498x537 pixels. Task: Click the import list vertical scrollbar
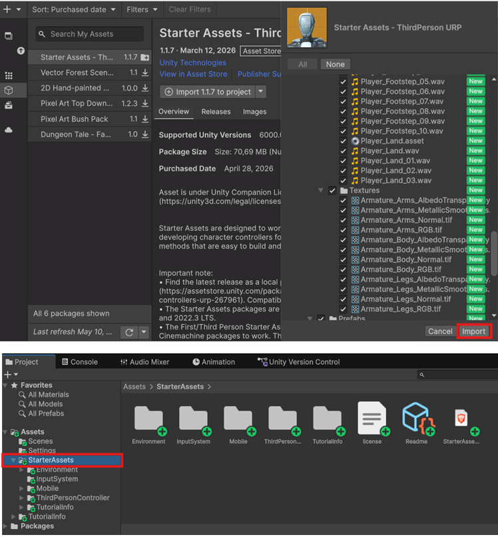tap(494, 254)
